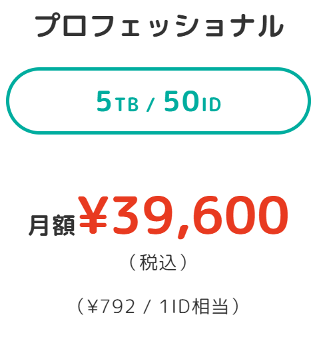Click the ¥39,600 monthly price
Screen dimensions: 319x339
(x=183, y=216)
